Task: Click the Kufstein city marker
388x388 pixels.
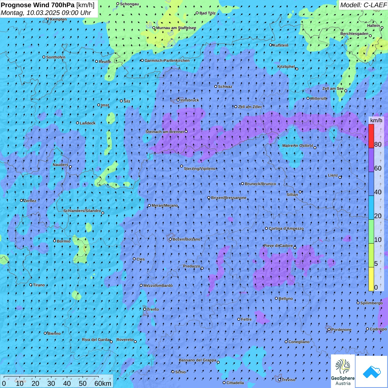Action: (271, 45)
